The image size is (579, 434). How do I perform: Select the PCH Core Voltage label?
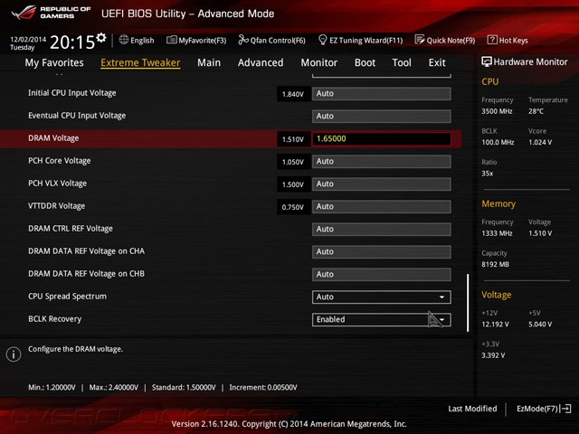coord(60,161)
